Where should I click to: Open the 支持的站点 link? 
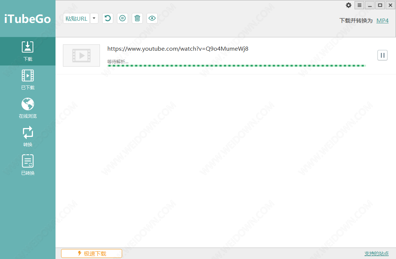376,253
